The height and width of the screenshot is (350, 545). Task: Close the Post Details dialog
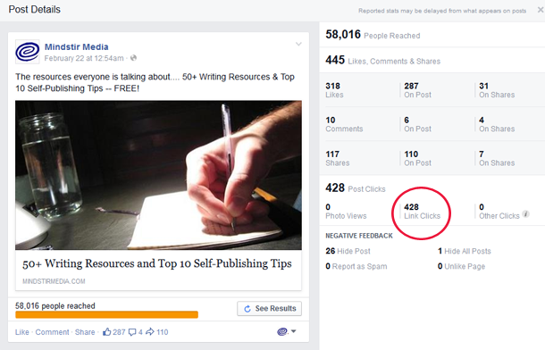(x=541, y=10)
